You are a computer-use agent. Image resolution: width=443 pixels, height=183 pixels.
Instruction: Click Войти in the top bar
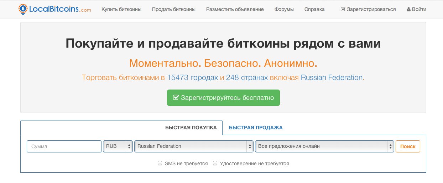416,9
